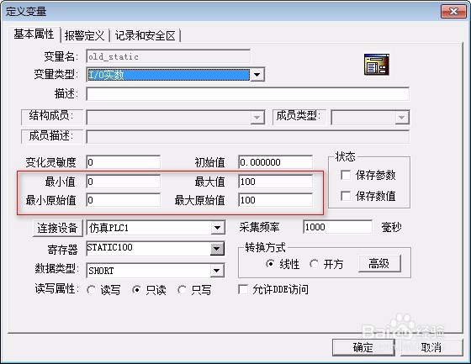The image size is (471, 364).
Task: Click the 高级 button
Action: [x=379, y=264]
